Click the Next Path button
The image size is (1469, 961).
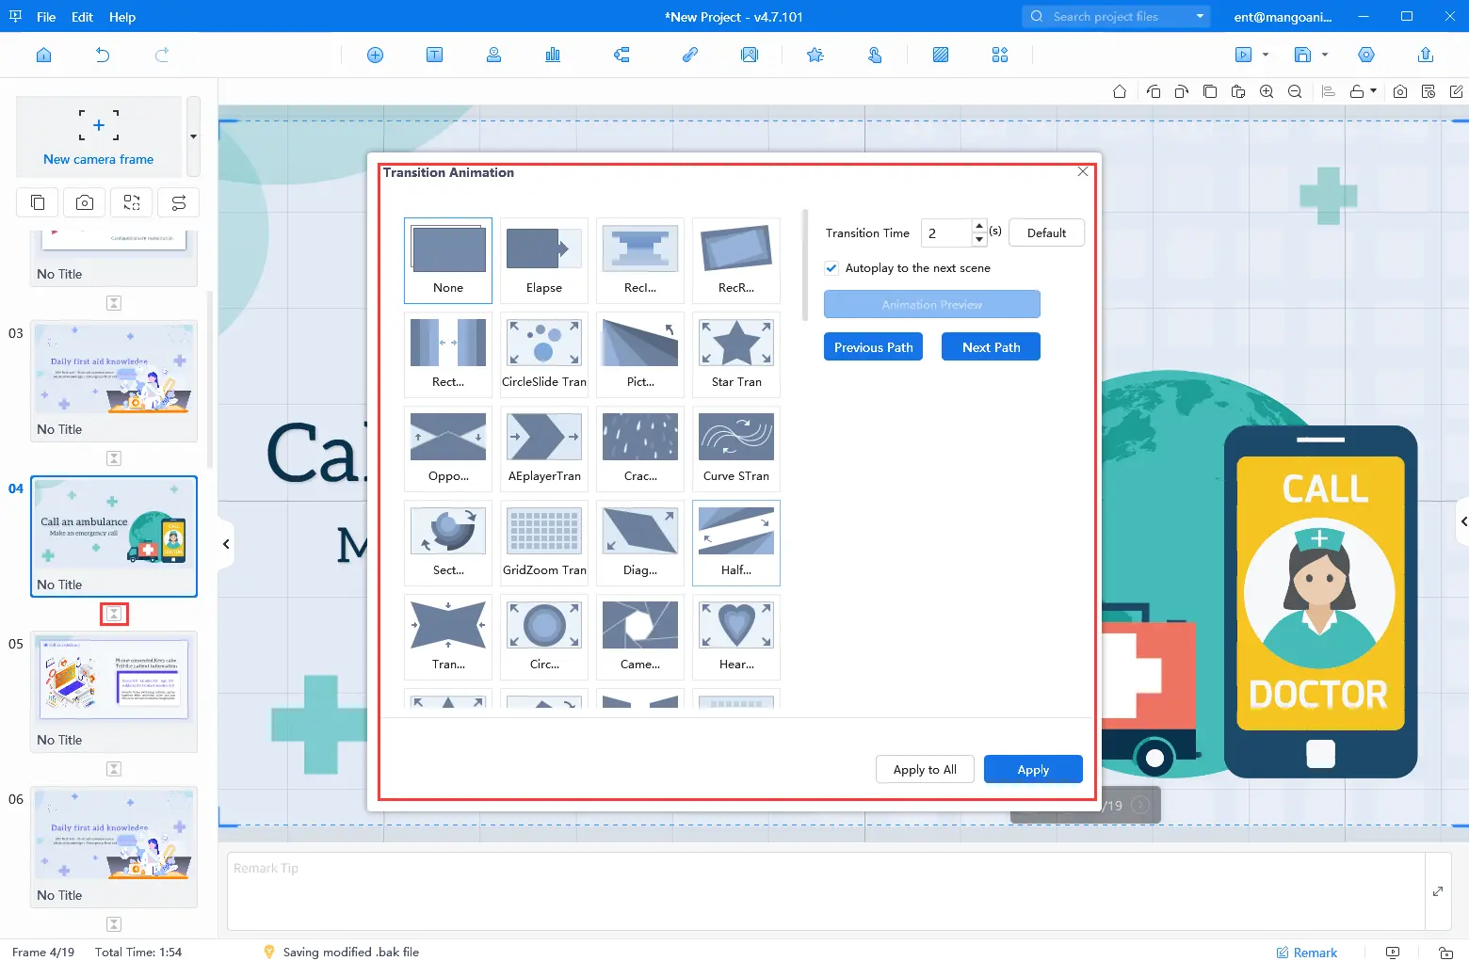991,347
